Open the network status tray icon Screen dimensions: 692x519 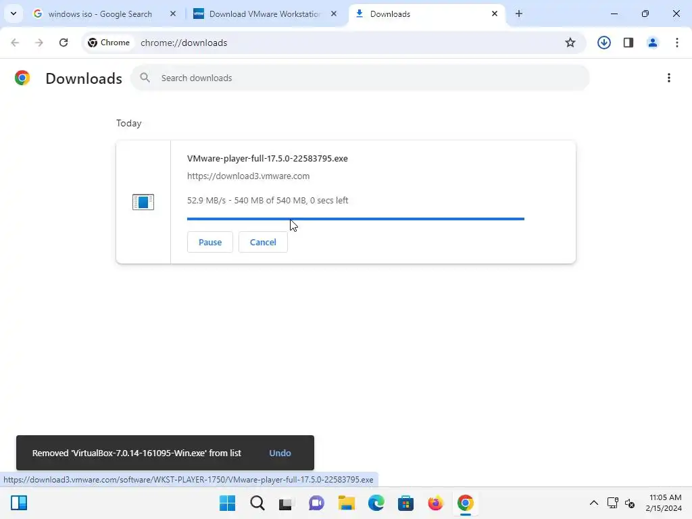coord(612,503)
